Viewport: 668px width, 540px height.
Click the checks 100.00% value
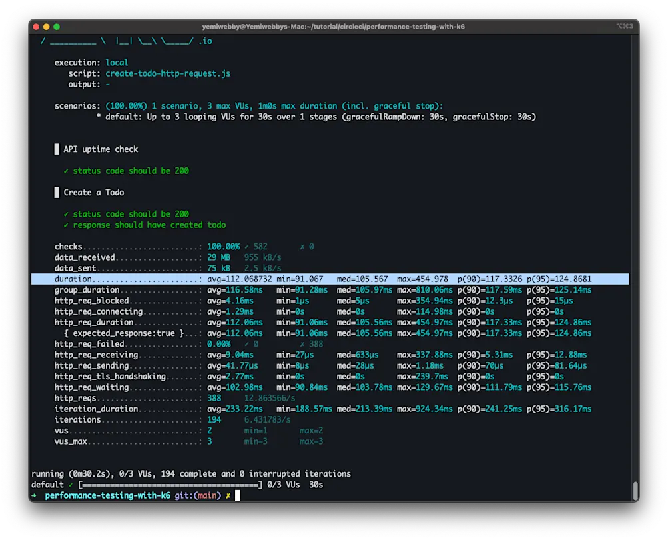coord(223,247)
